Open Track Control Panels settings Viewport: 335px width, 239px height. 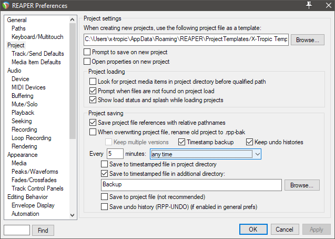[38, 188]
